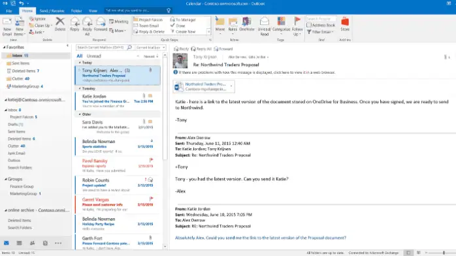Open the Project Falcon folder
The height and width of the screenshot is (256, 456).
click(x=24, y=117)
